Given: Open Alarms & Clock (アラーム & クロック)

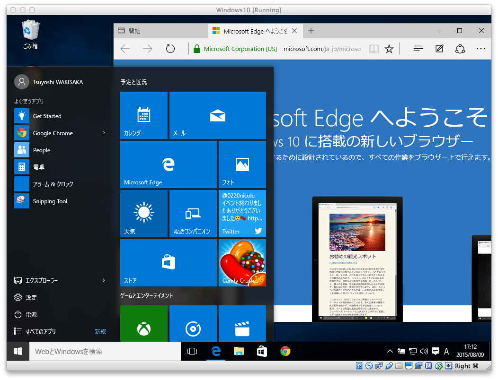Looking at the screenshot, I should tap(60, 184).
